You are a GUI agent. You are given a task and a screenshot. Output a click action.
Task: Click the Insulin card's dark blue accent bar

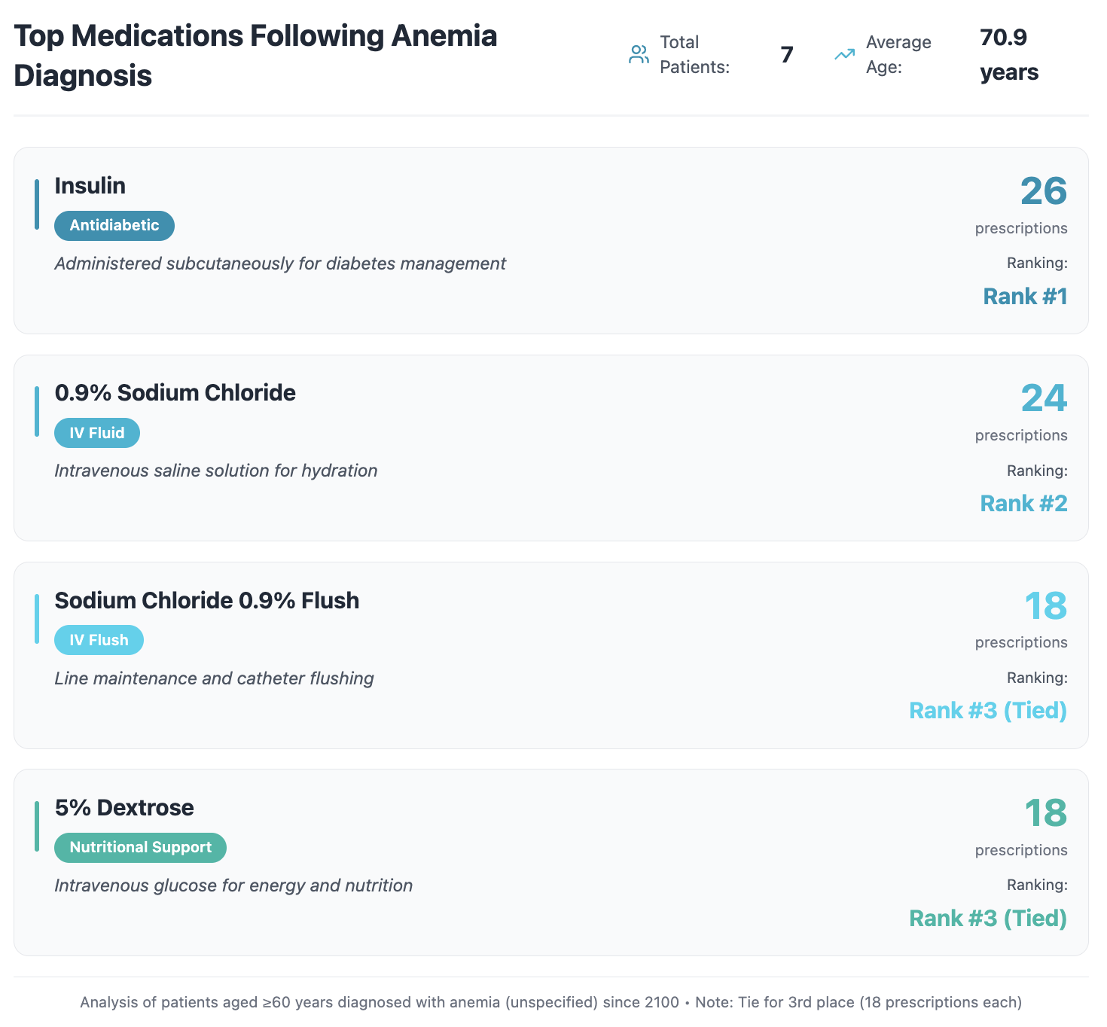(x=37, y=204)
